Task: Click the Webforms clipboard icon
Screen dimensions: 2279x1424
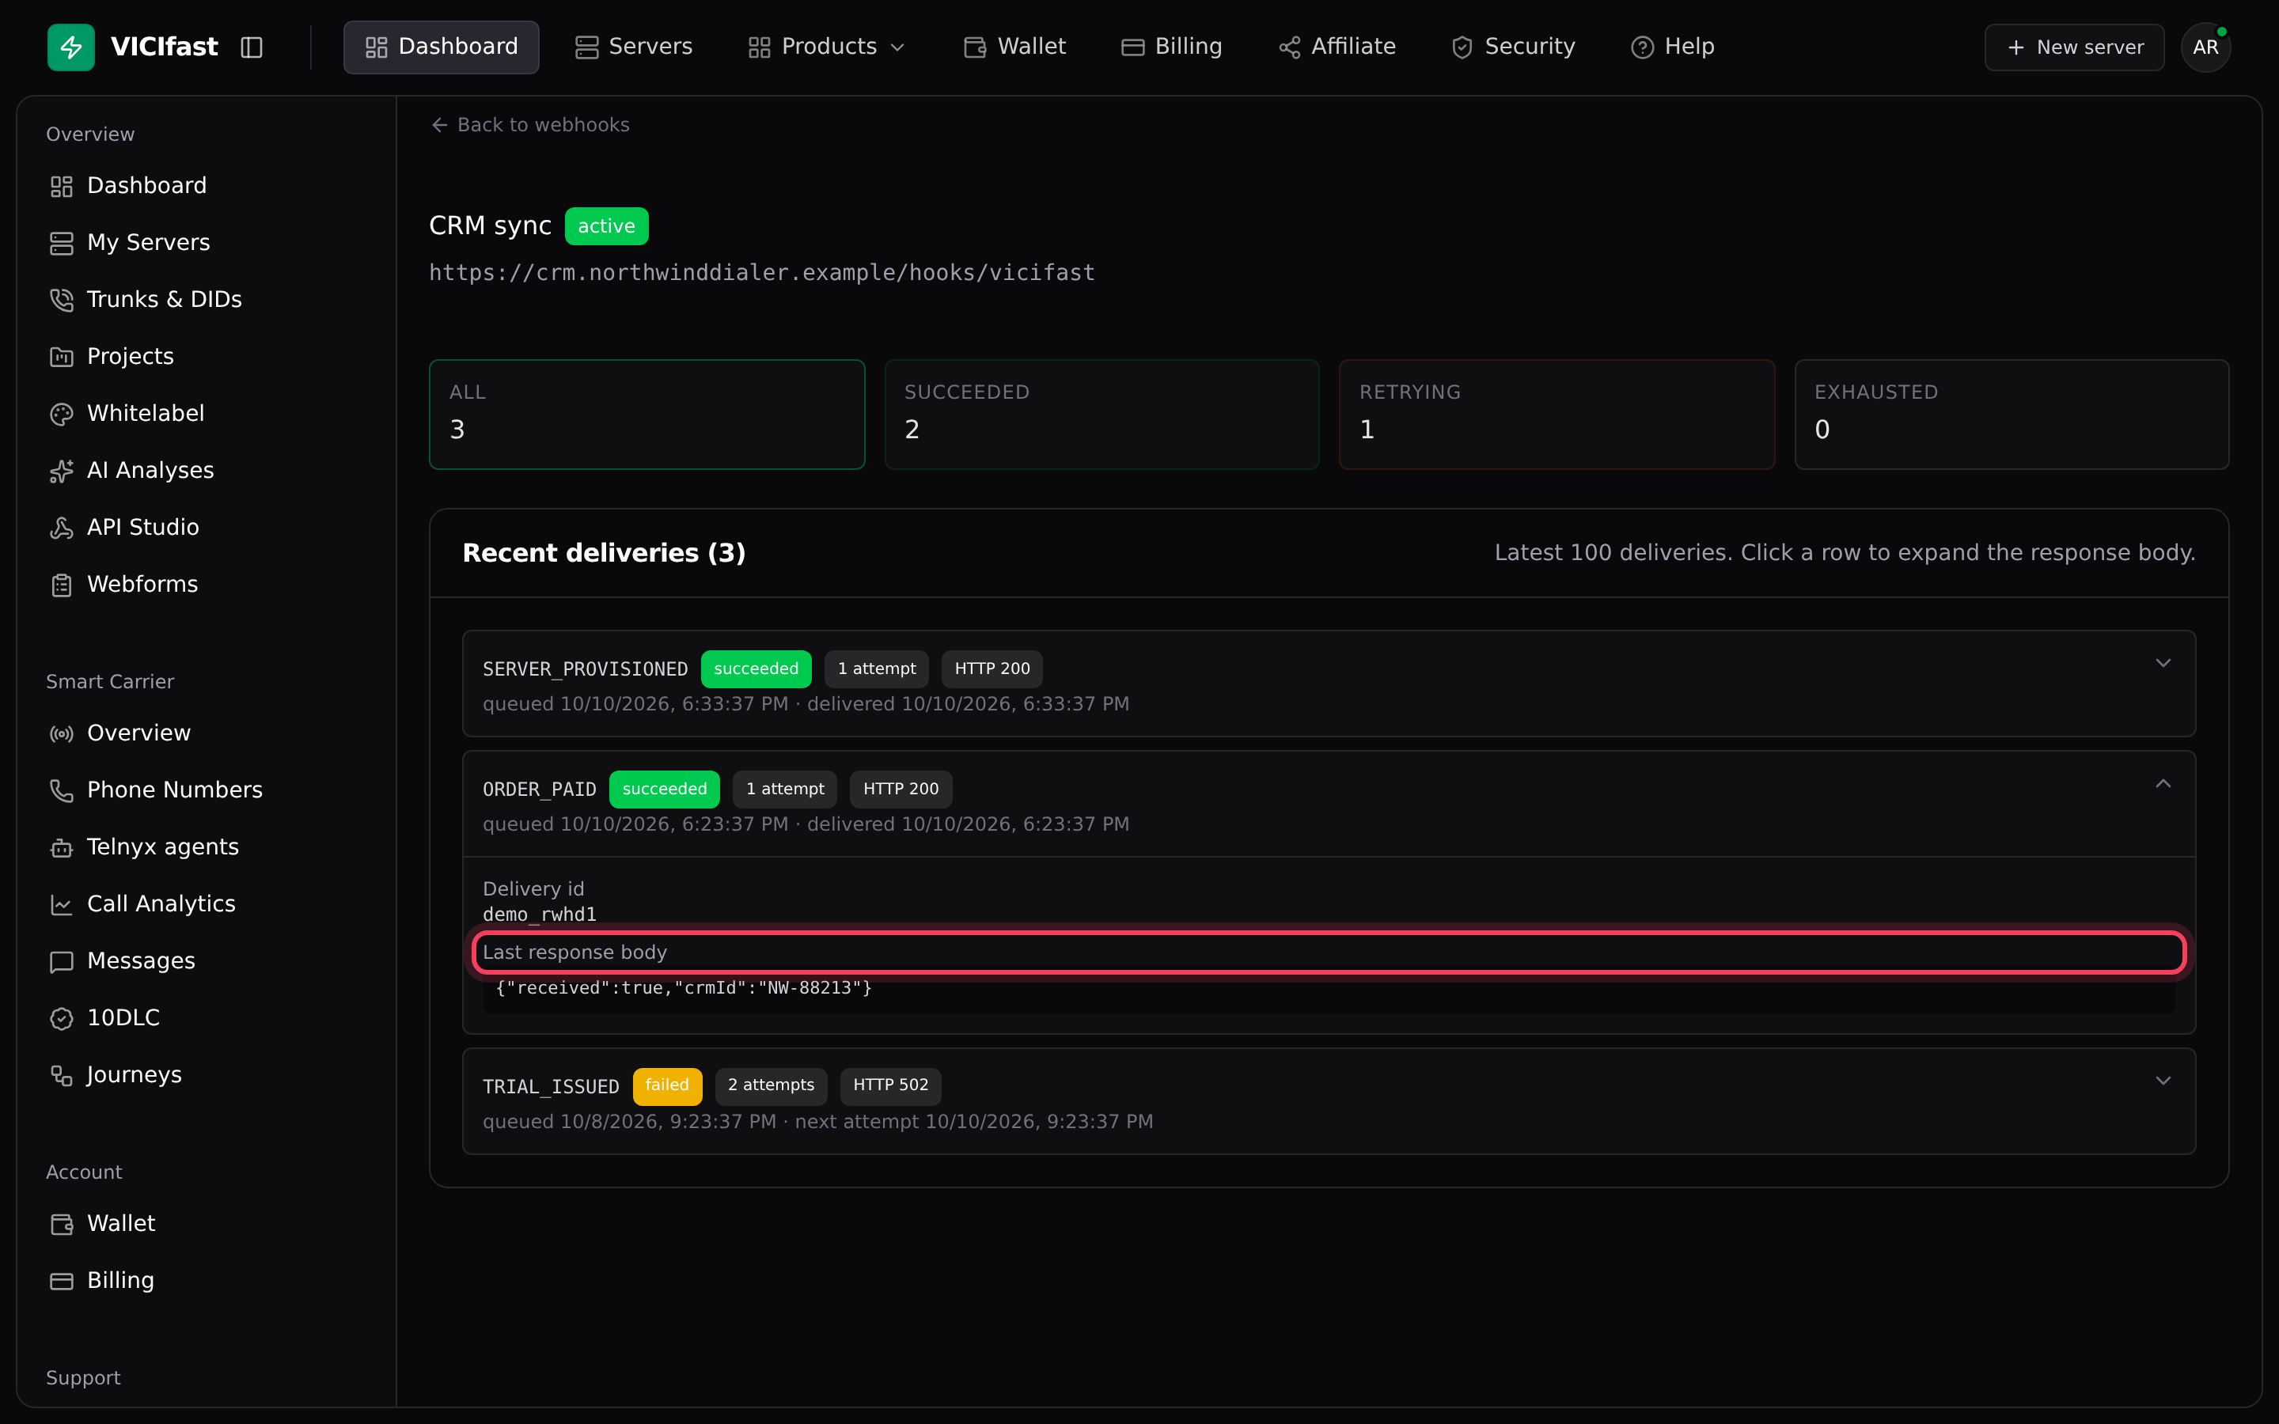Action: [x=61, y=585]
